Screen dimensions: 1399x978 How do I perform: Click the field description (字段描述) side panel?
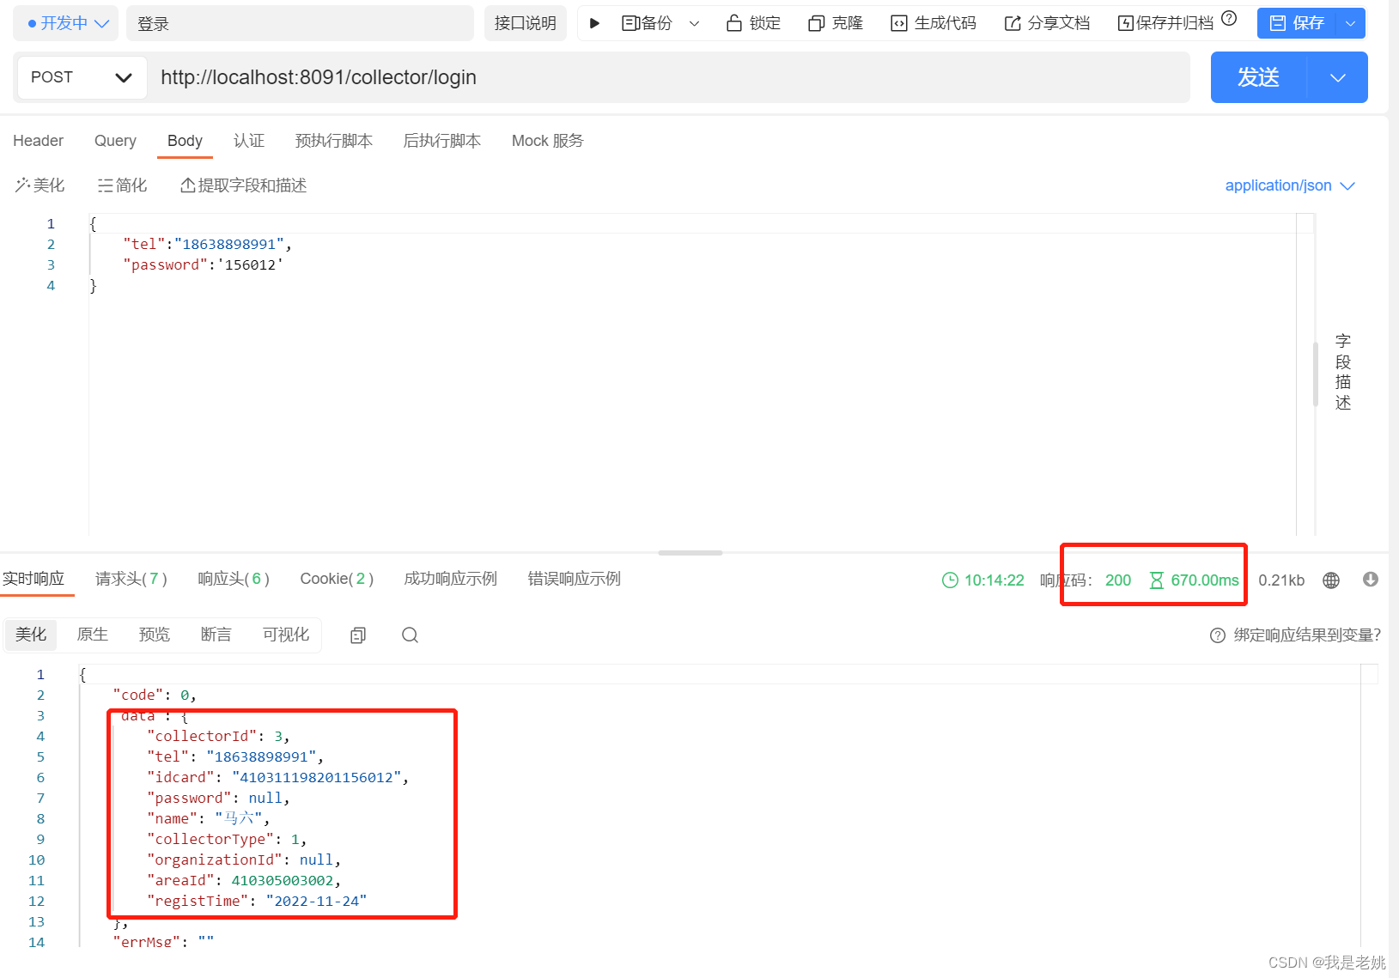click(x=1343, y=372)
